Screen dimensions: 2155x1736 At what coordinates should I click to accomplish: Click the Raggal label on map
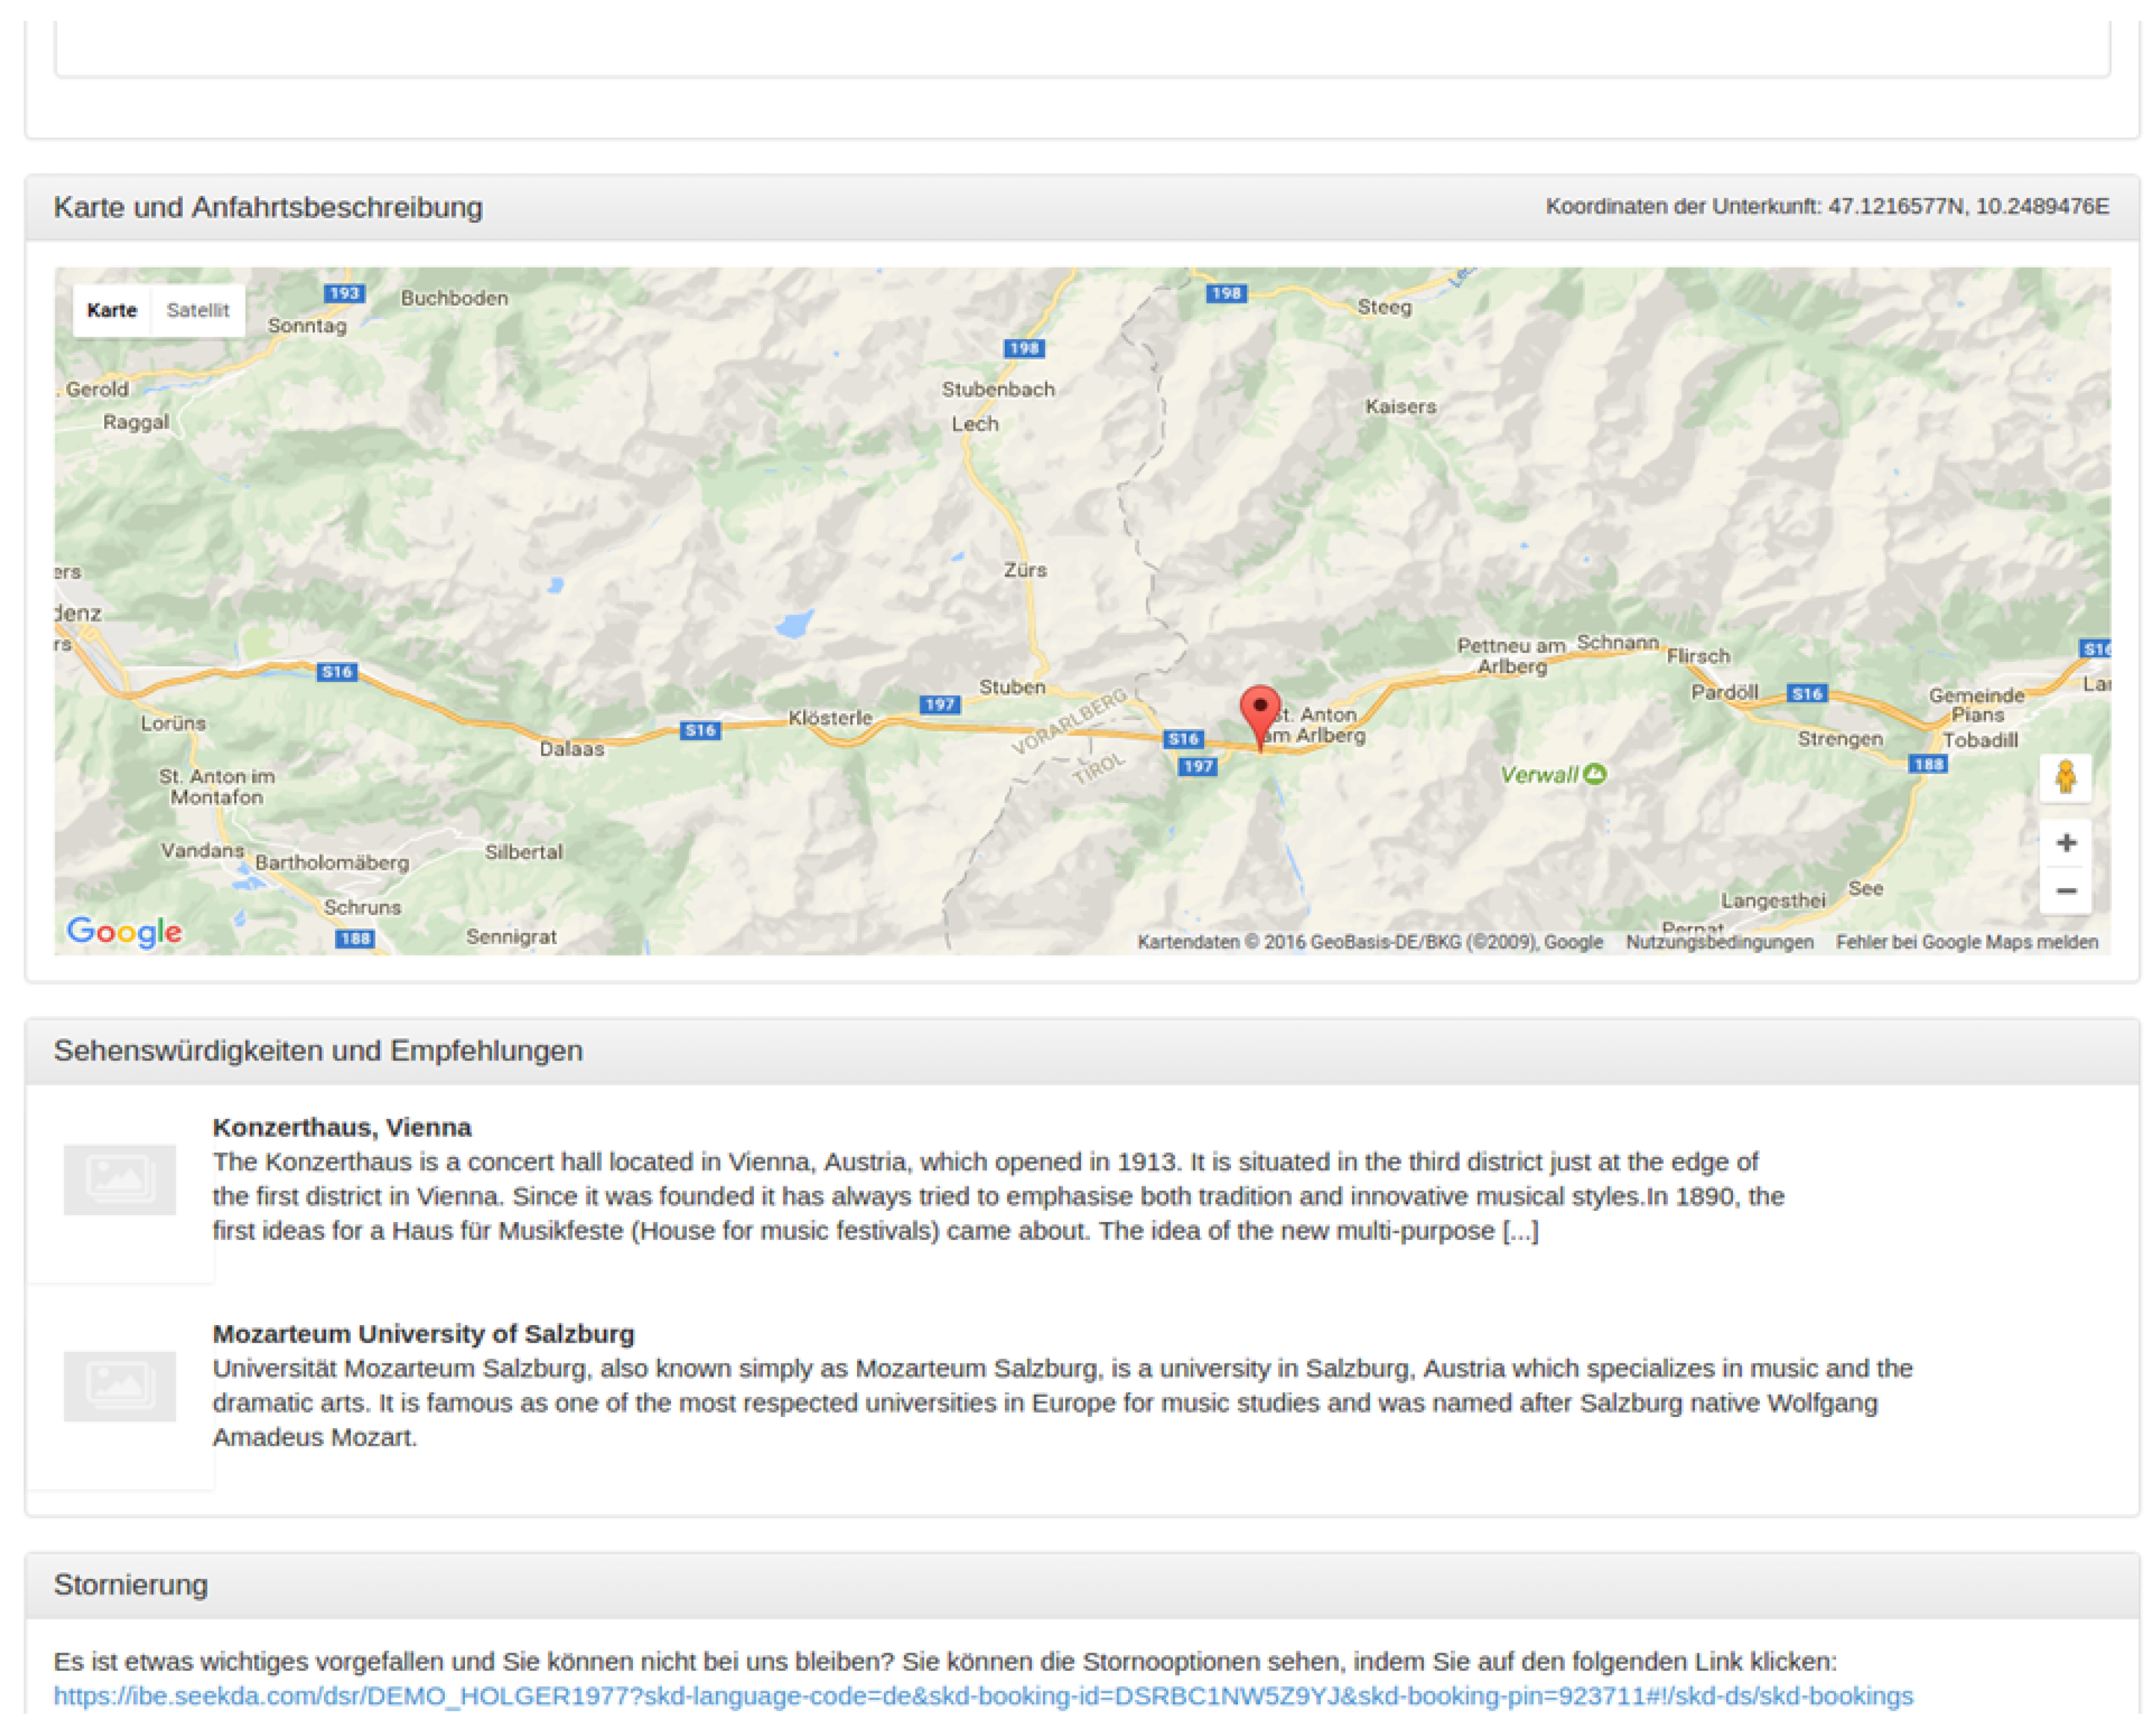136,422
